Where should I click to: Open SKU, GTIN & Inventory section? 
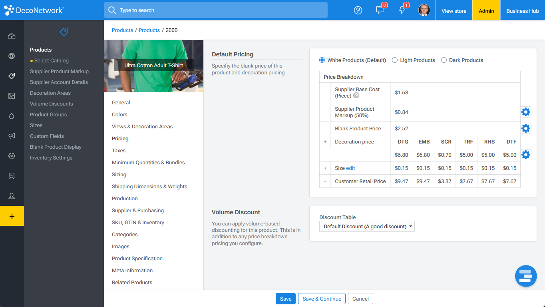[x=138, y=222]
